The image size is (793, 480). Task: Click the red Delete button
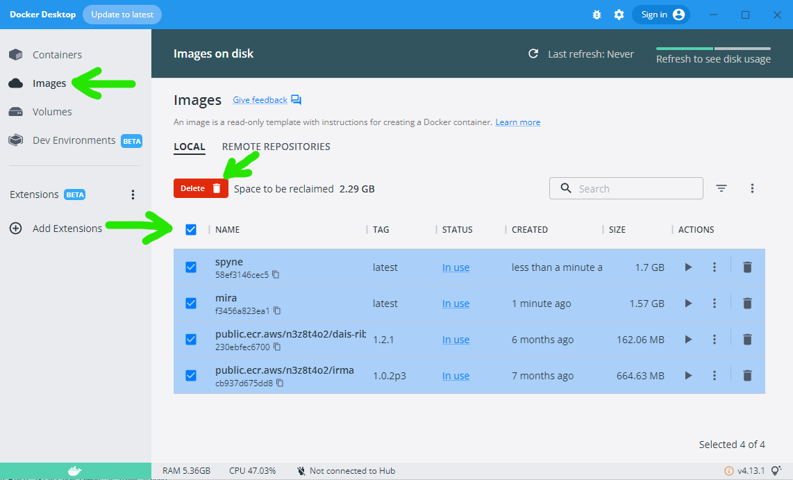201,188
